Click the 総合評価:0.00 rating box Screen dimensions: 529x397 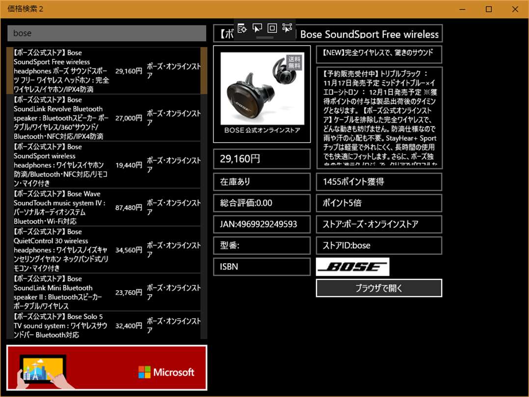point(262,203)
